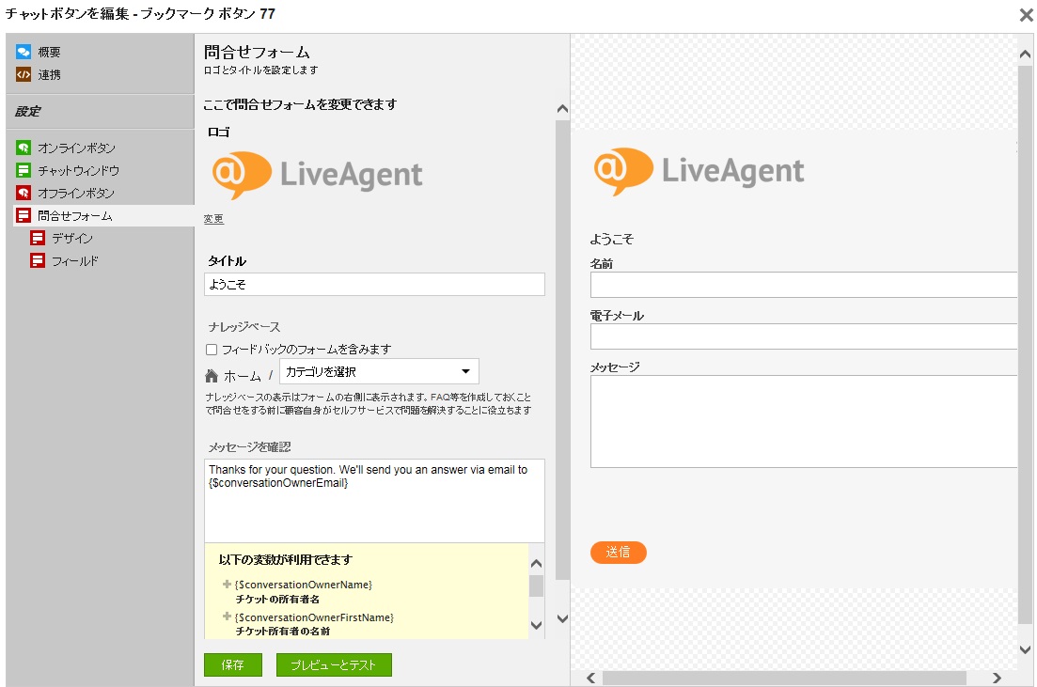The height and width of the screenshot is (687, 1037).
Task: Click the ようこそ heading in preview
Action: tap(612, 240)
